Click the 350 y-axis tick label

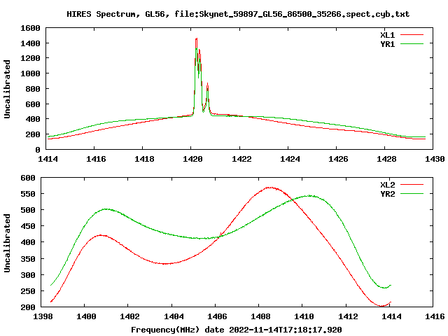(x=28, y=259)
